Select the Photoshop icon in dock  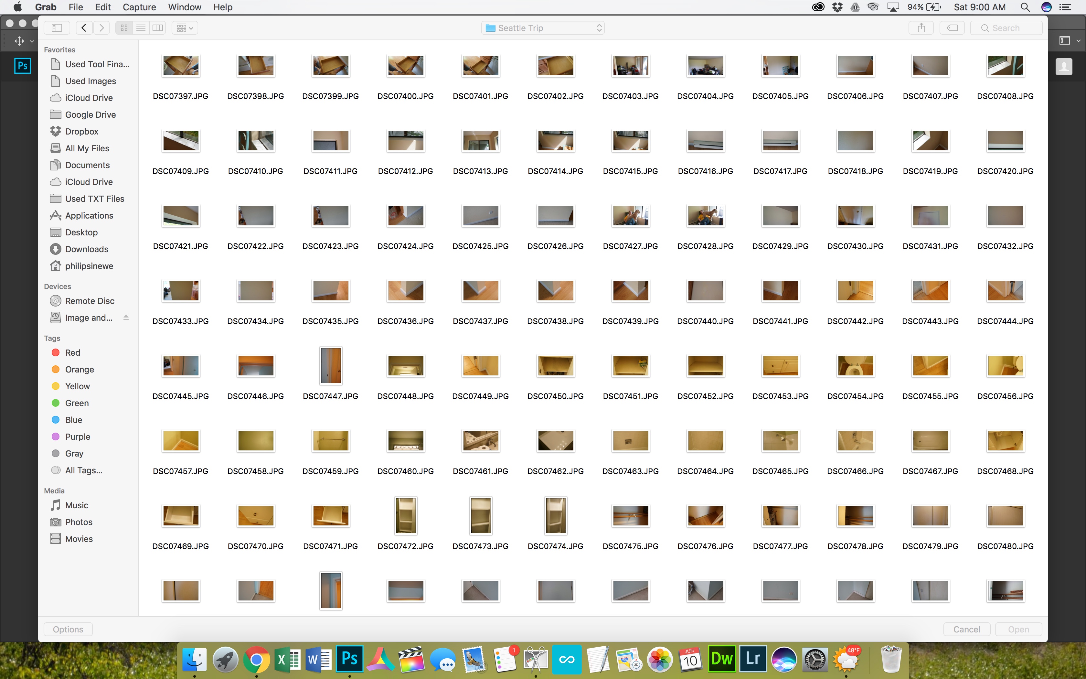point(350,659)
